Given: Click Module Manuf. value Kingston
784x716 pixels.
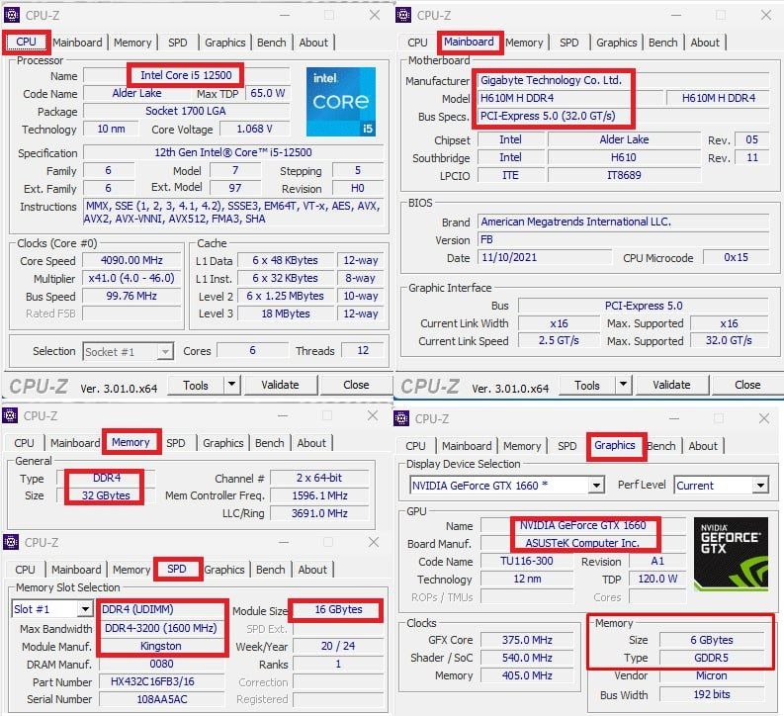Looking at the screenshot, I should [160, 646].
